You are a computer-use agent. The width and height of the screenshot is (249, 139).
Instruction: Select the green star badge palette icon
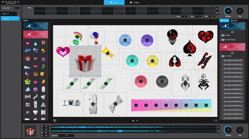pos(28,81)
